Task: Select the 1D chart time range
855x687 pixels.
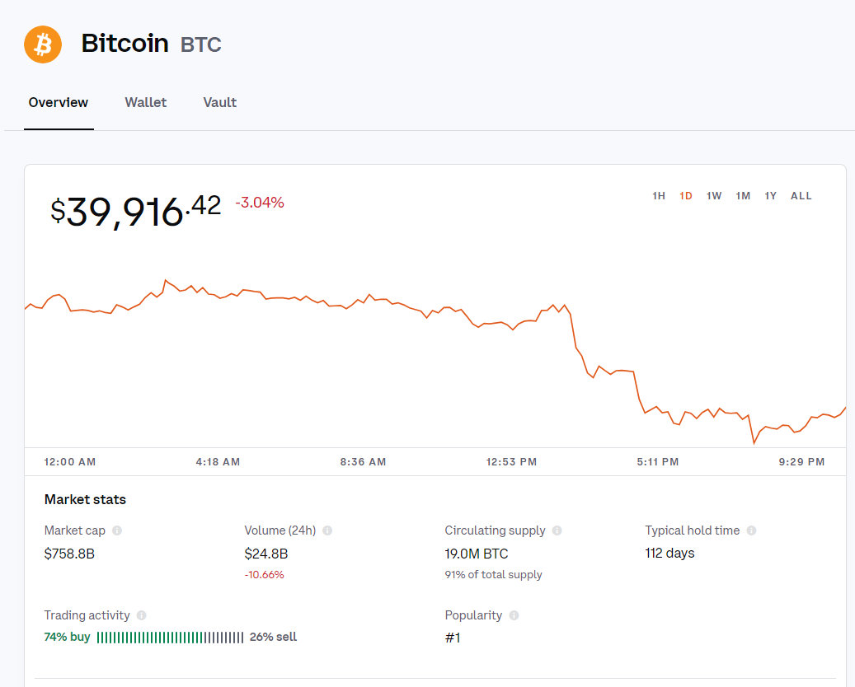Action: [686, 196]
